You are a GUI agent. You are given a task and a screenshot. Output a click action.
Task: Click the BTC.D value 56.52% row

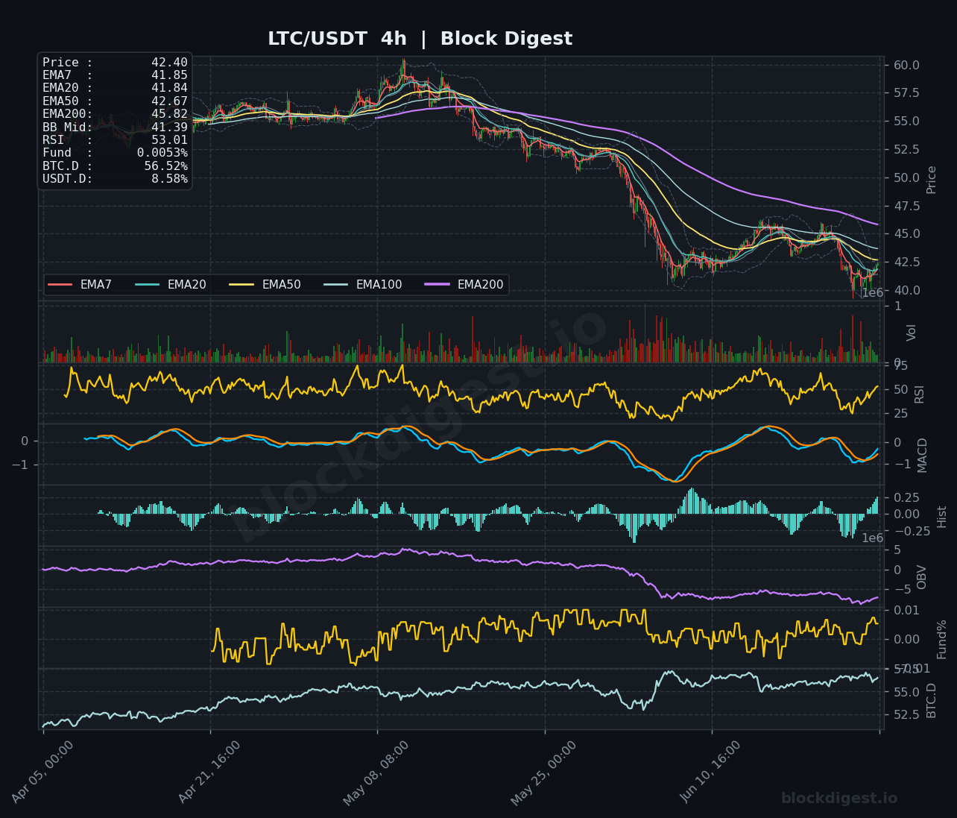[x=115, y=166]
